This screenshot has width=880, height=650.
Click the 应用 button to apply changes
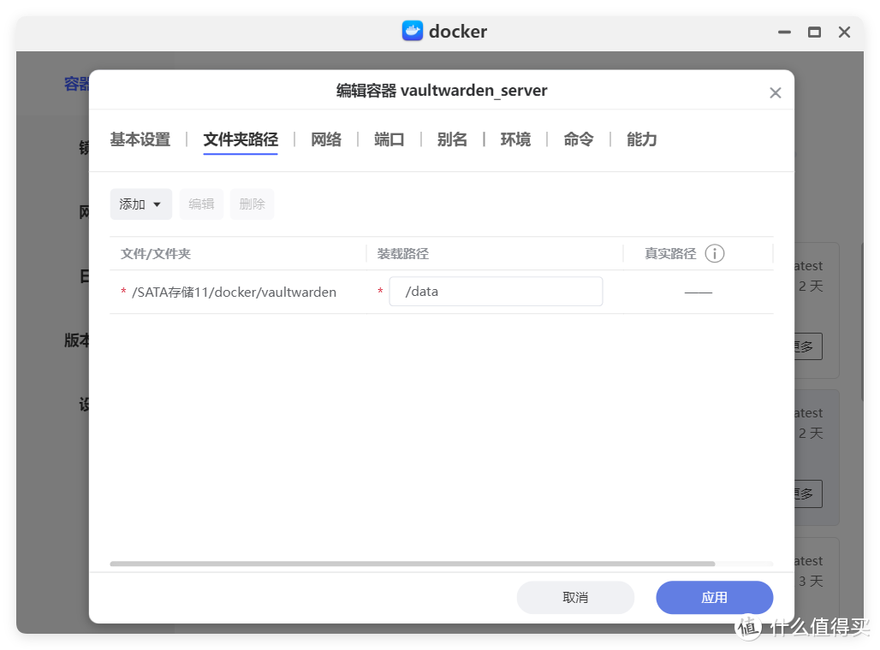[714, 598]
